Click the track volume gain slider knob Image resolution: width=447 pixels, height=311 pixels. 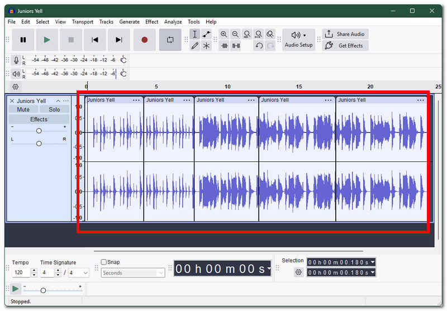click(x=39, y=131)
